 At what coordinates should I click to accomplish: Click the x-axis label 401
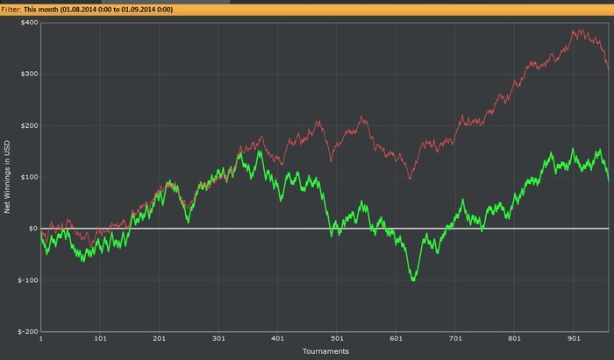point(278,338)
